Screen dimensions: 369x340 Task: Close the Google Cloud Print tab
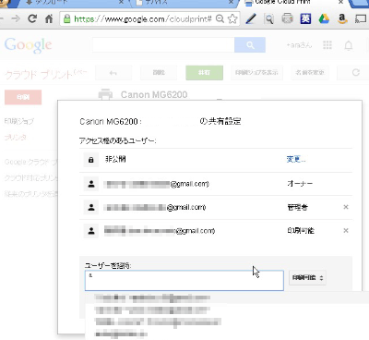pos(340,2)
